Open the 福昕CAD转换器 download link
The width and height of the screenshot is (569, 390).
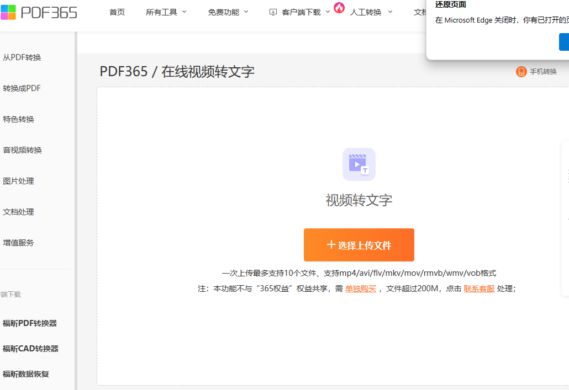[30, 349]
